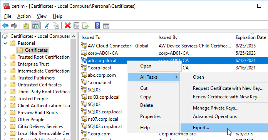Click Properties in the context menu
The height and width of the screenshot is (140, 268).
click(x=151, y=116)
